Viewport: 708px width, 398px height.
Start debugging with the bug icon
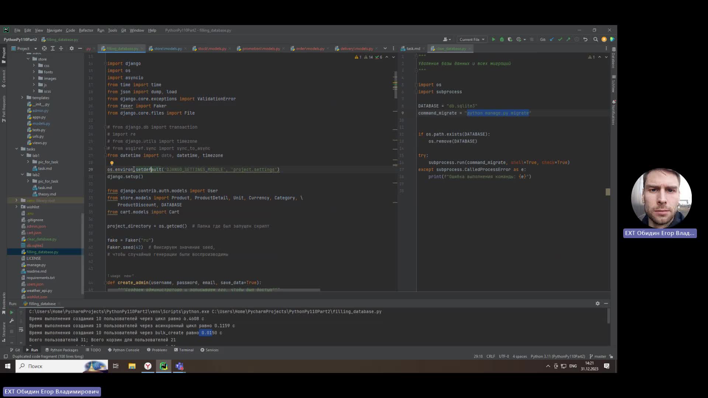tap(502, 39)
